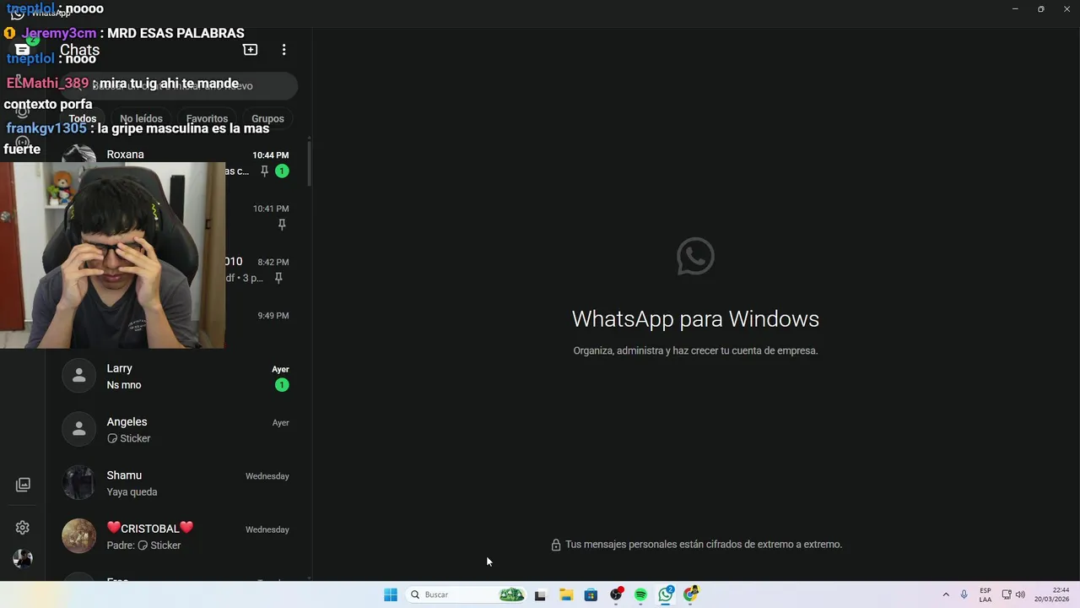Viewport: 1080px width, 608px height.
Task: Click the WhatsApp logo in the main pane
Action: click(x=695, y=257)
